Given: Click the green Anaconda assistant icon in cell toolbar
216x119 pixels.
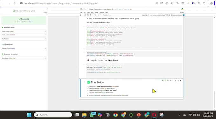Looking at the screenshot, I should click(163, 81).
